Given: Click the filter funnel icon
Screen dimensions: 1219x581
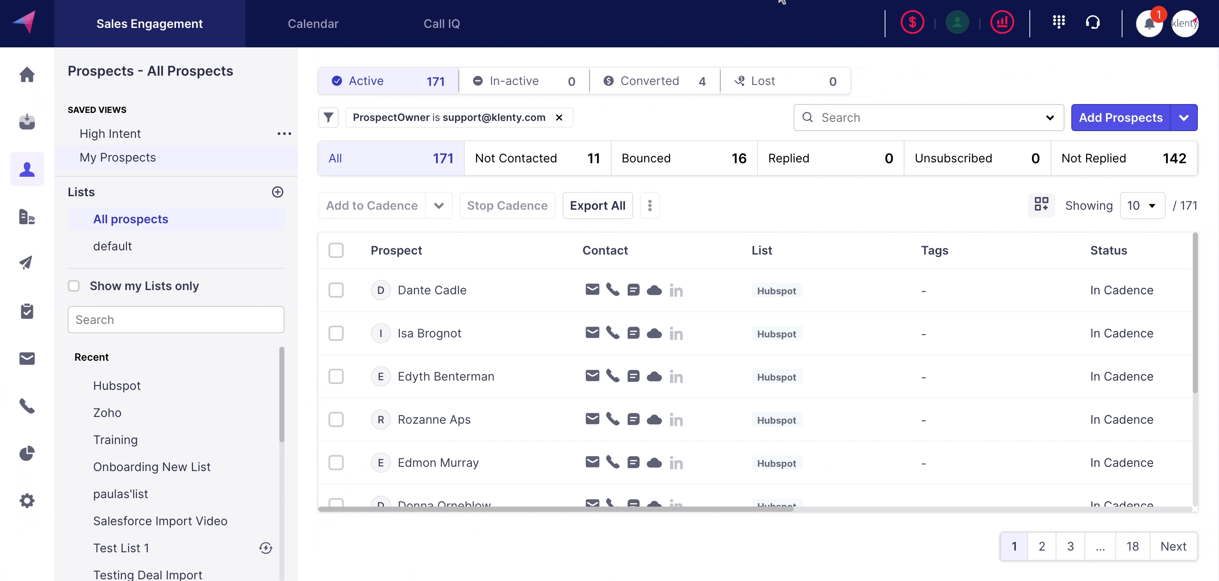Looking at the screenshot, I should [x=328, y=117].
